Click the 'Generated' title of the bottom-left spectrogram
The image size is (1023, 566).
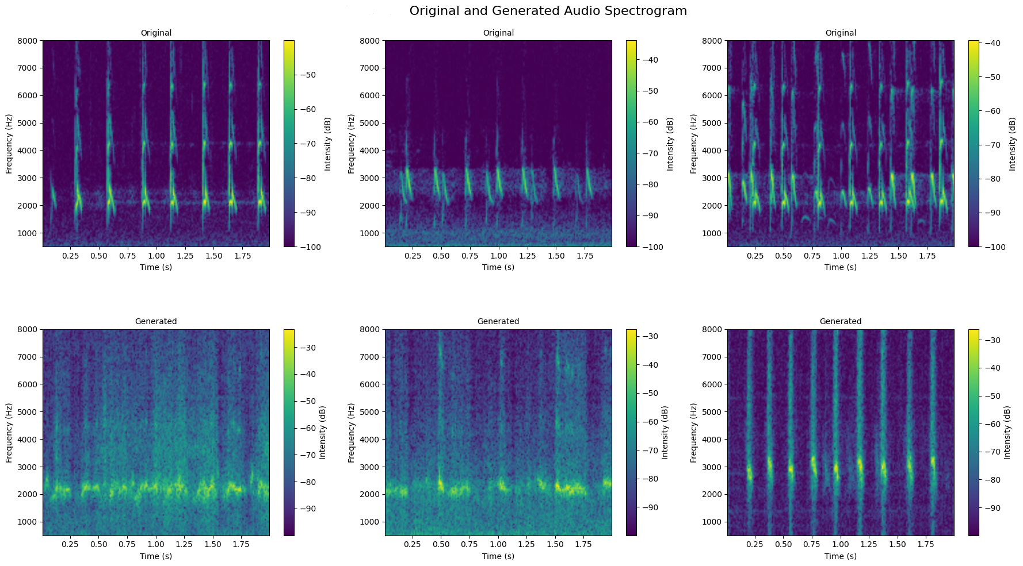click(x=156, y=321)
